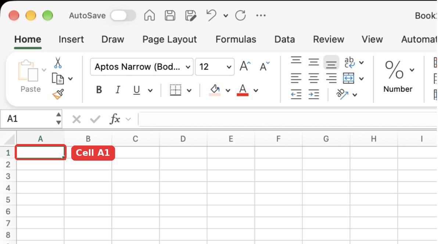Expand the Borders options arrow
The height and width of the screenshot is (244, 438).
point(189,90)
